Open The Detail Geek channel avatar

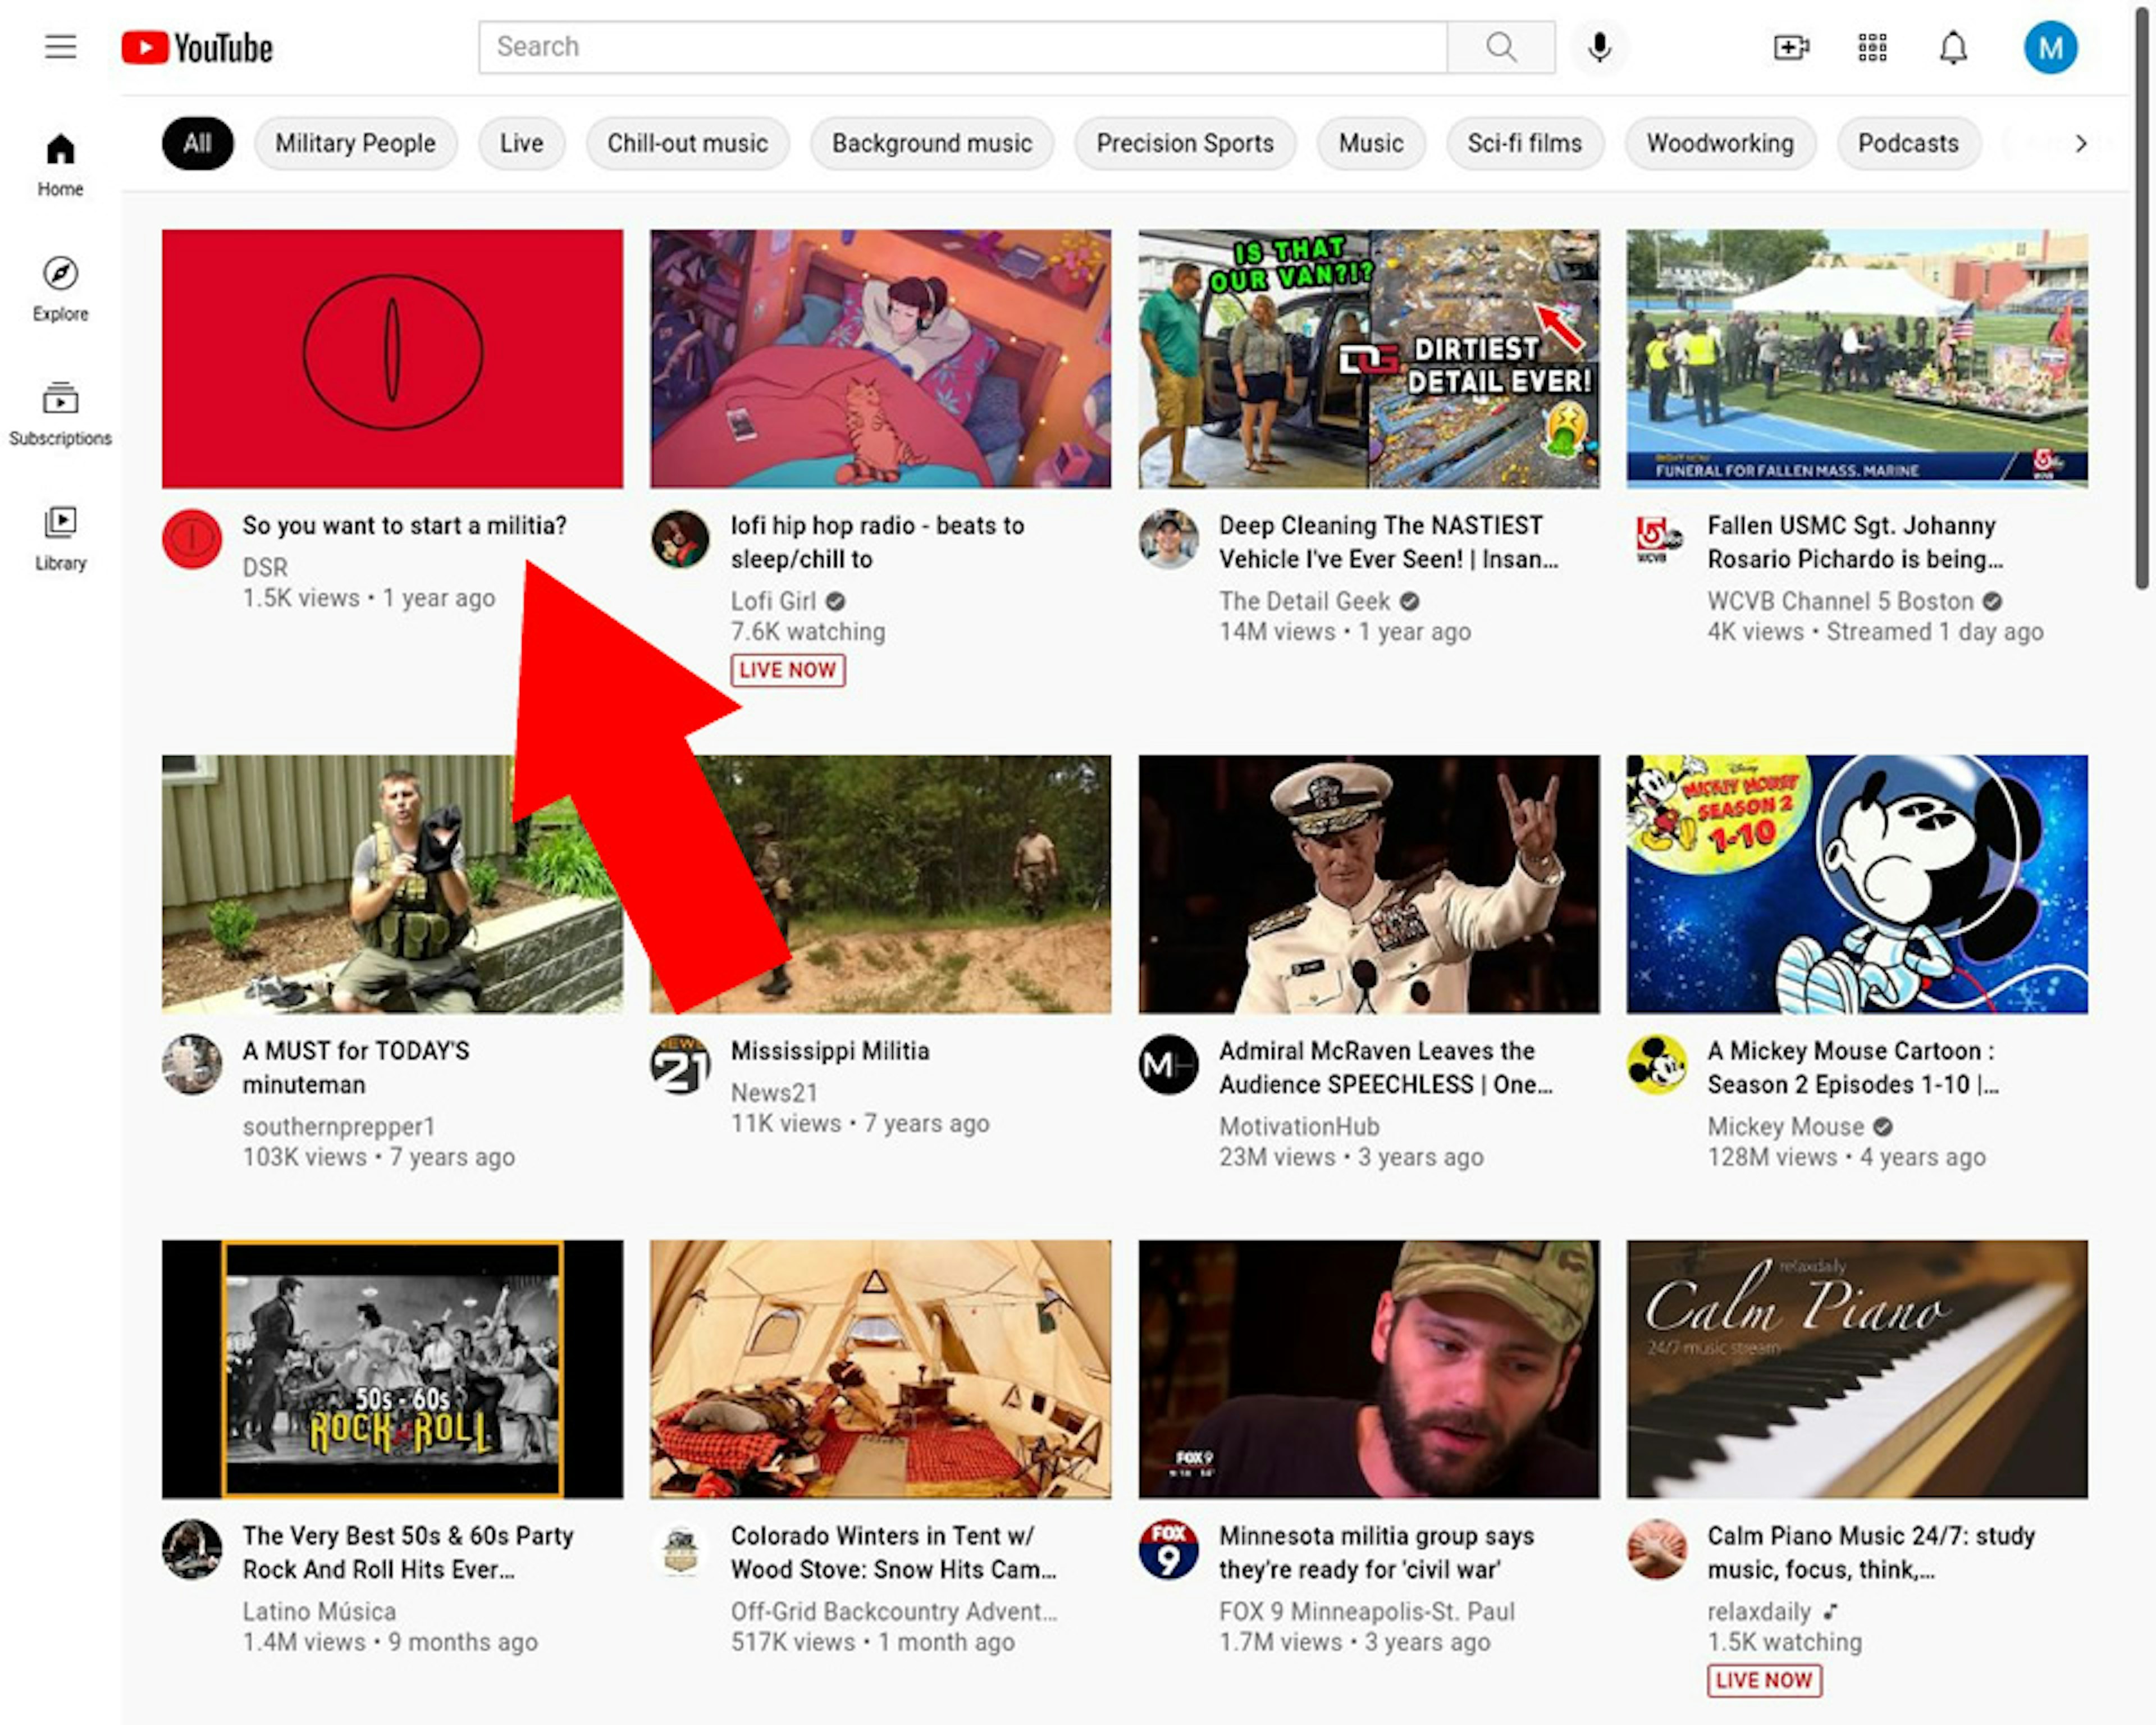1168,539
